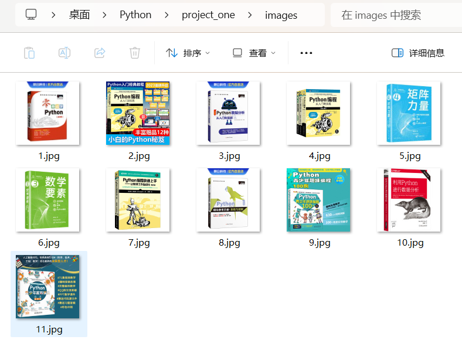Click the rename icon in toolbar
This screenshot has width=462, height=350.
coord(64,53)
